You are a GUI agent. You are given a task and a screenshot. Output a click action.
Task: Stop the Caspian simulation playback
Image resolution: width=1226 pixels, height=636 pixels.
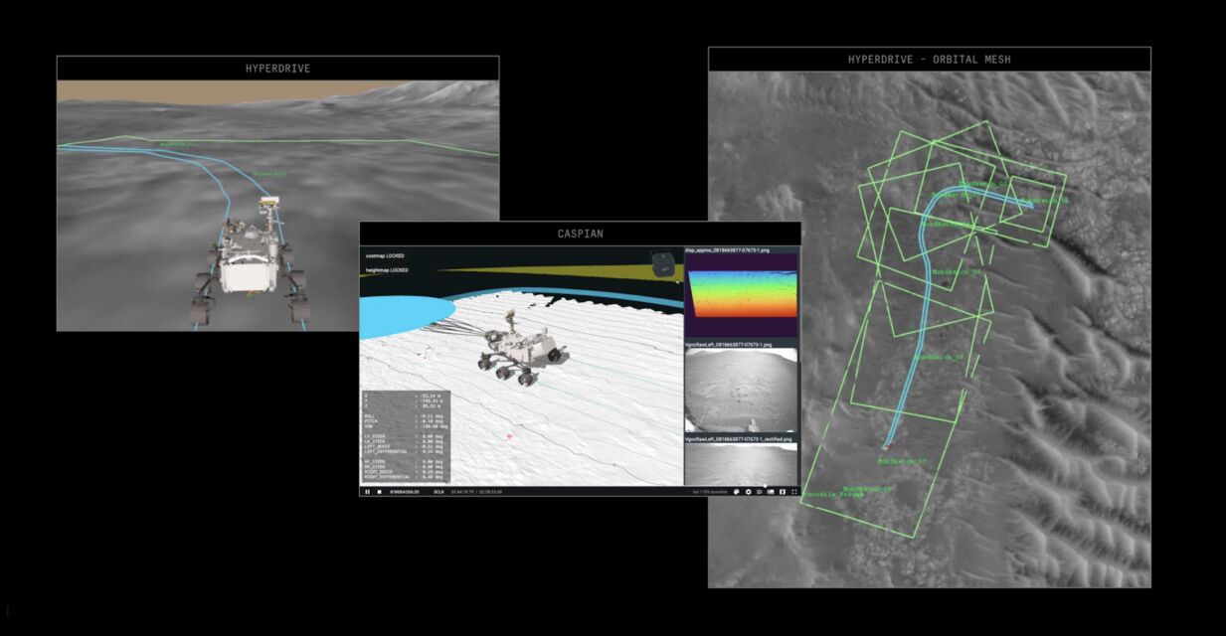[x=379, y=492]
